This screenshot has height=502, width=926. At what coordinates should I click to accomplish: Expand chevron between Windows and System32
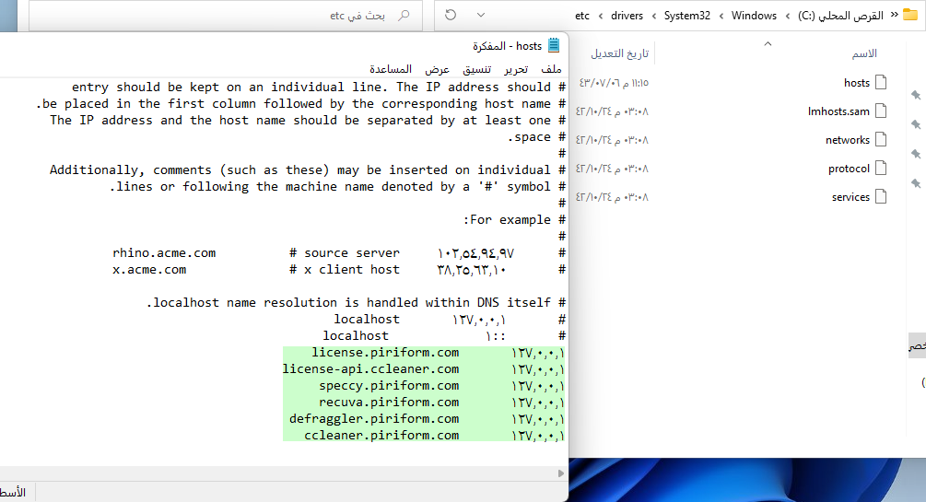721,16
